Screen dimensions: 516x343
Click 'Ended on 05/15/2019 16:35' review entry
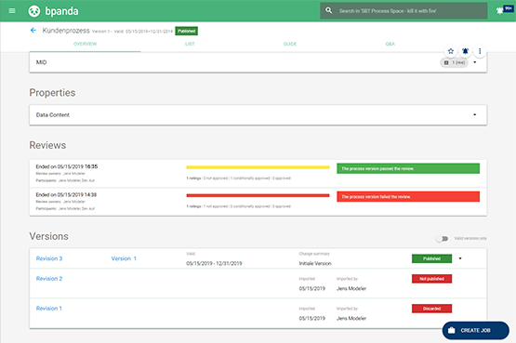pos(67,166)
